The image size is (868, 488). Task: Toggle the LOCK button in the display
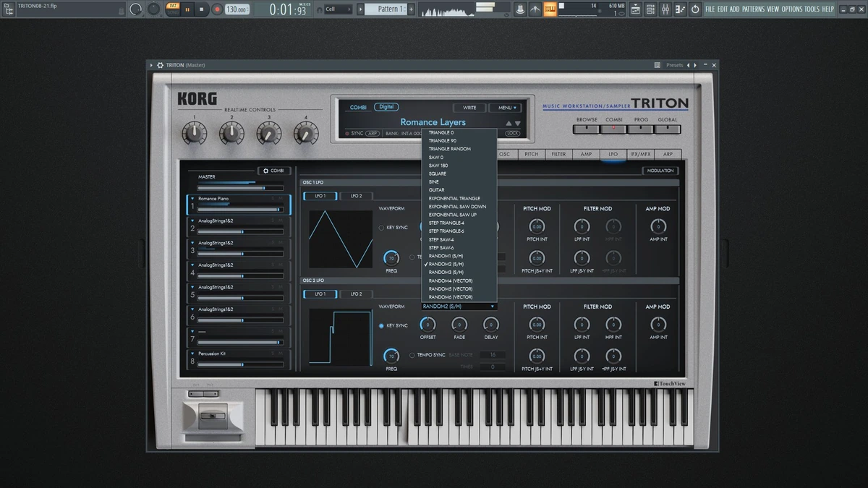coord(513,134)
